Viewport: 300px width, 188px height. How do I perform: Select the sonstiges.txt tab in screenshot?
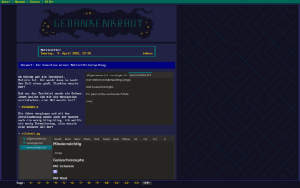[x=118, y=75]
